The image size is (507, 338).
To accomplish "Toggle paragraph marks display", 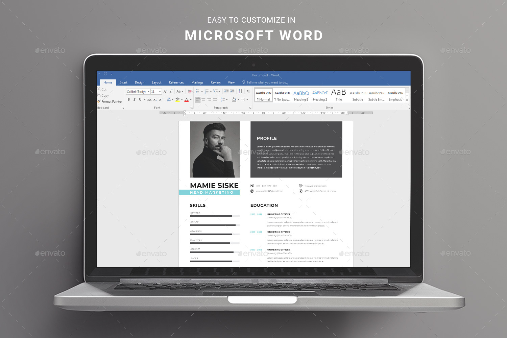I will 248,91.
